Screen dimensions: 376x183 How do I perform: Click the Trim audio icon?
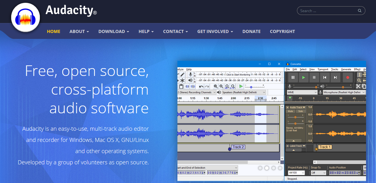point(187,87)
